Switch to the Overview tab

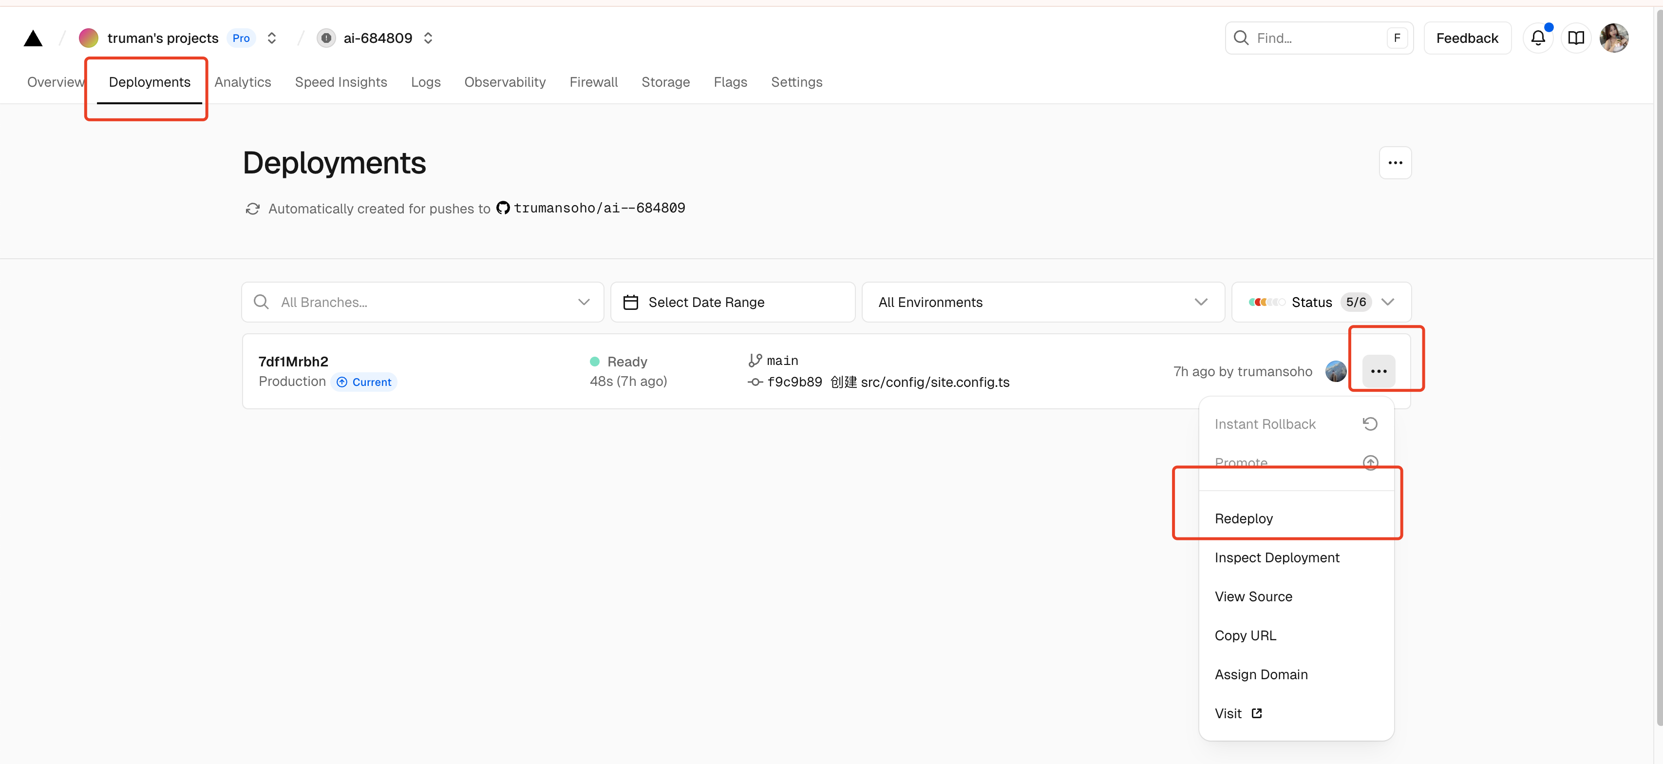click(x=56, y=82)
